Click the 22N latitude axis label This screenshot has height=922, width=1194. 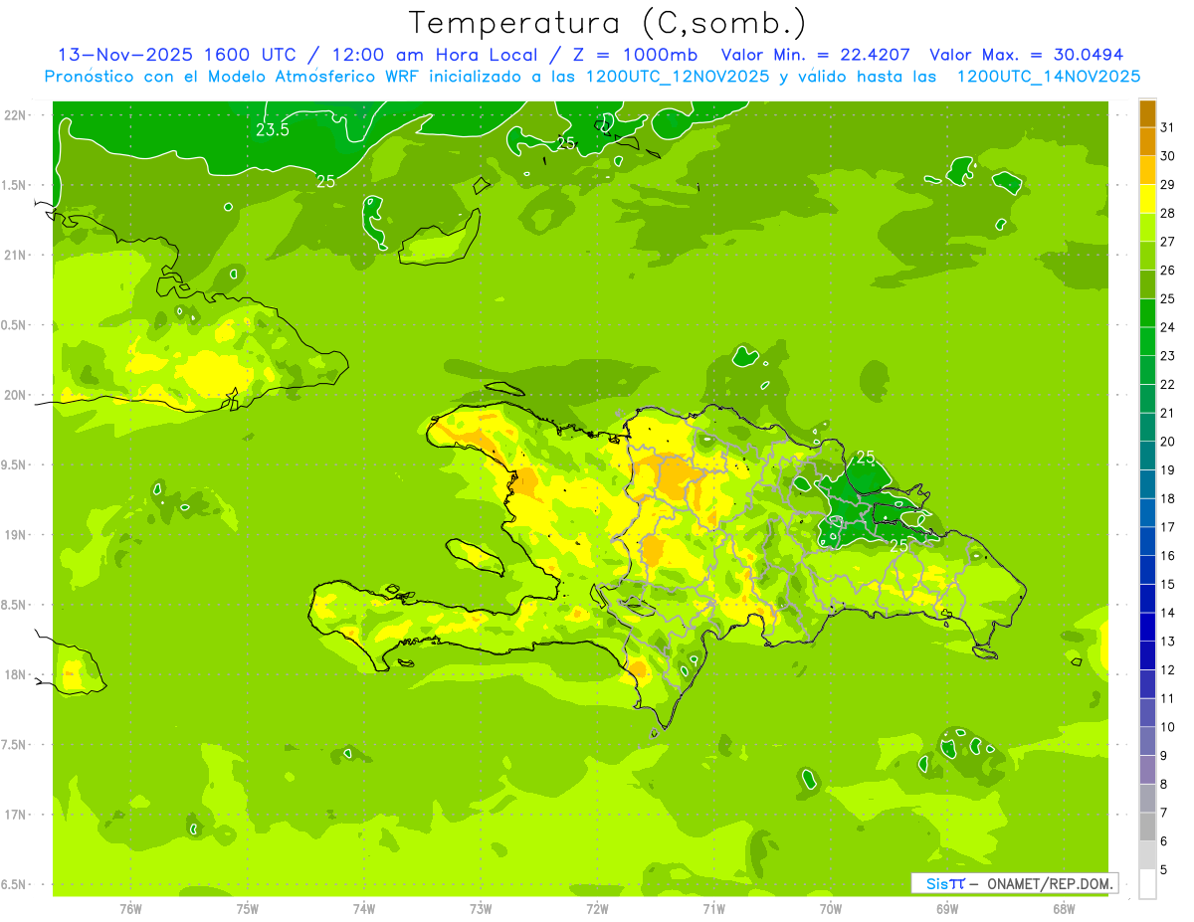[15, 115]
